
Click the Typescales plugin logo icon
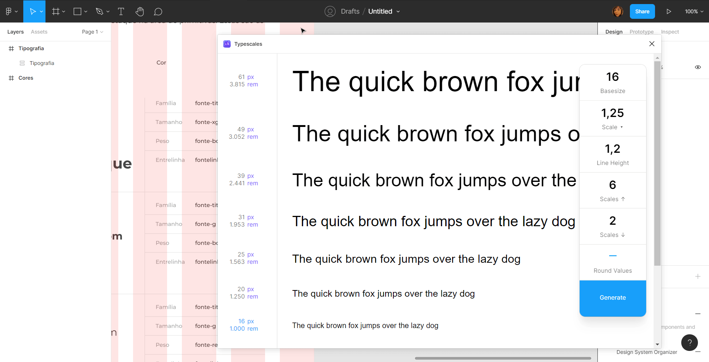click(x=227, y=44)
